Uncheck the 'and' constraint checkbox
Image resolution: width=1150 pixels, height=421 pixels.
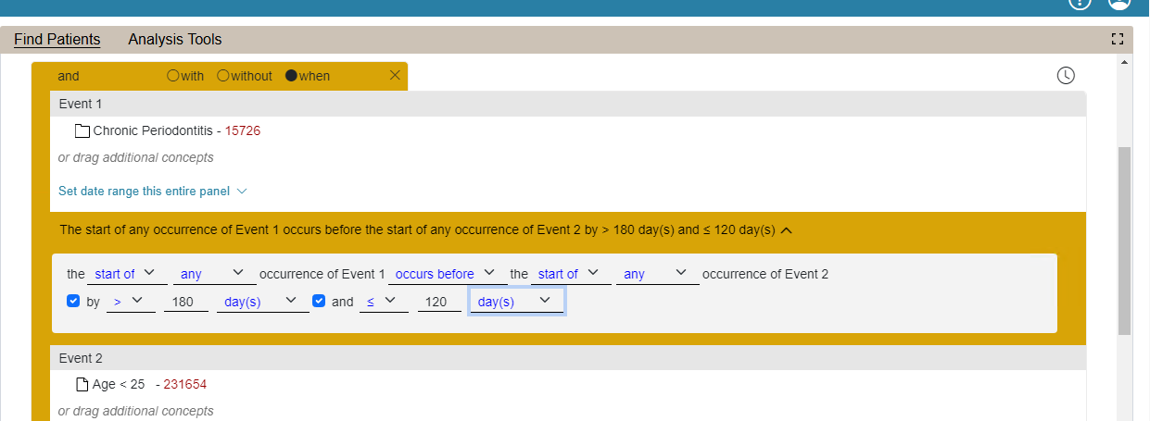click(319, 301)
